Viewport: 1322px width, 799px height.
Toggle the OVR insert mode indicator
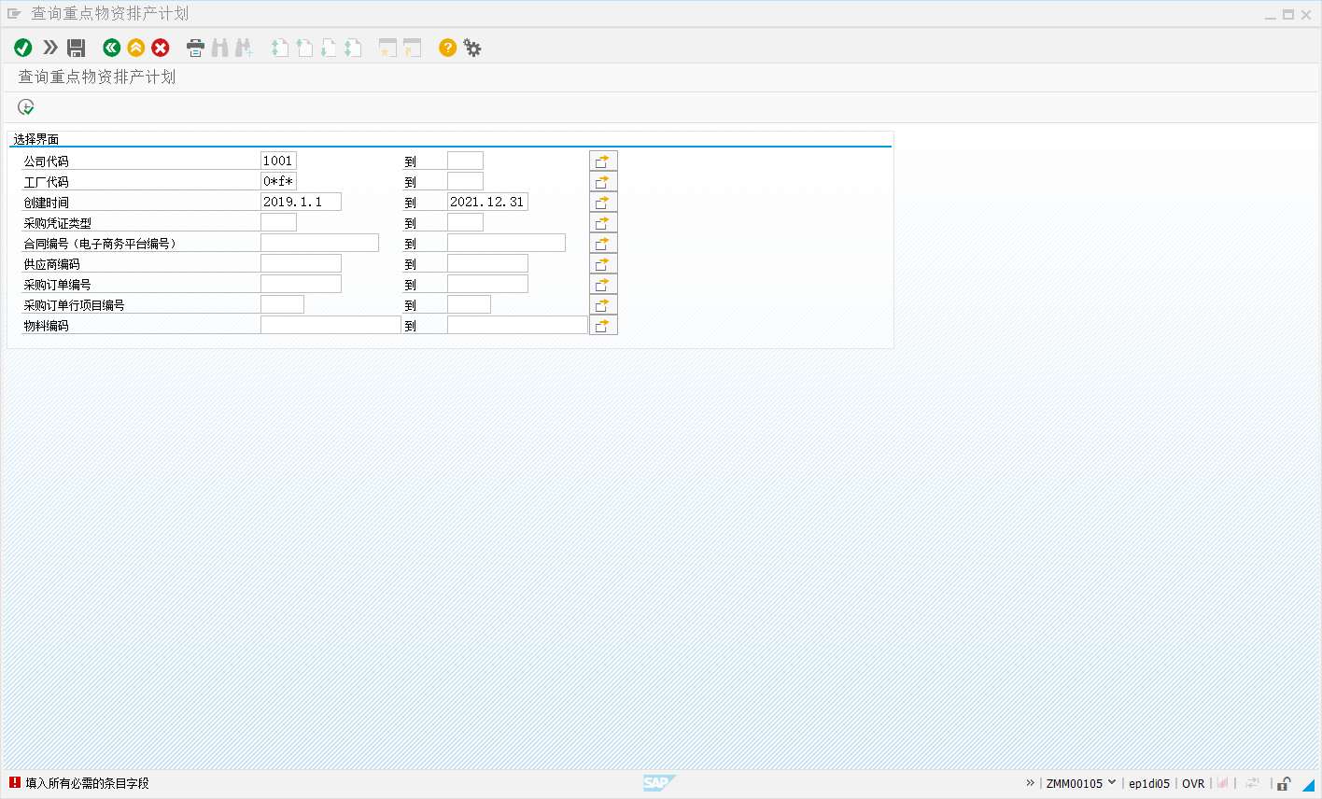(x=1193, y=784)
